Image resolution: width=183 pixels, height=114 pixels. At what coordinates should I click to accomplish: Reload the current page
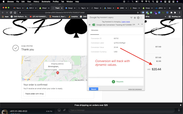pos(11,12)
